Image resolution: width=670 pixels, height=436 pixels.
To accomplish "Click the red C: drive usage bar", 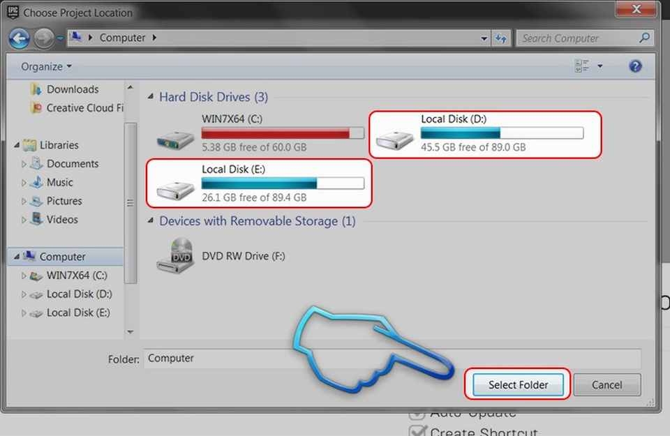I will (283, 133).
